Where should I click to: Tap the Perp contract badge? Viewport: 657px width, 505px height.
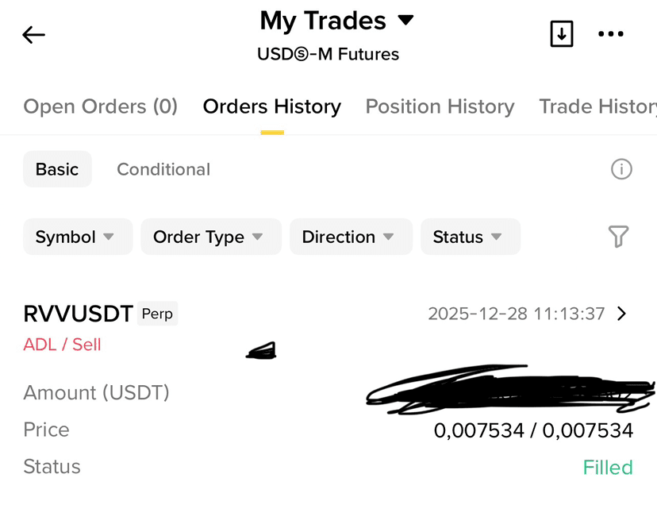pos(158,314)
